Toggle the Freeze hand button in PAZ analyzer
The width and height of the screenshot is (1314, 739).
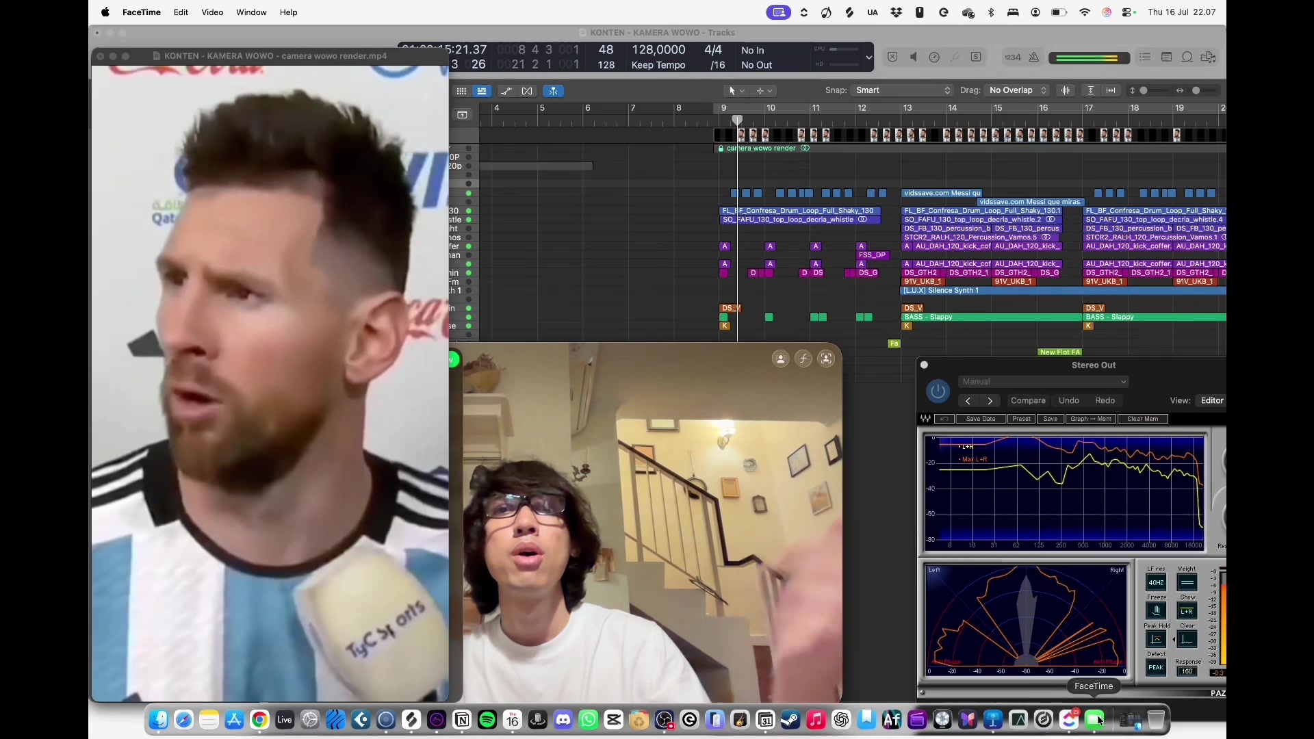pyautogui.click(x=1156, y=611)
